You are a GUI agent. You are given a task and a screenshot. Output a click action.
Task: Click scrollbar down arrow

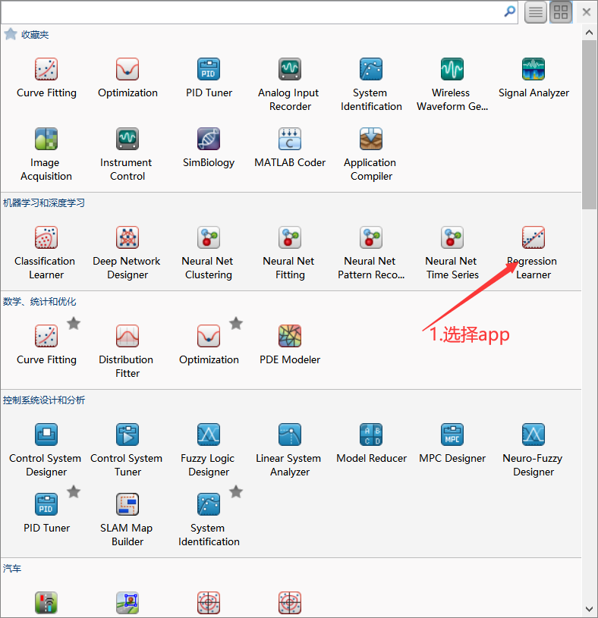coord(590,609)
